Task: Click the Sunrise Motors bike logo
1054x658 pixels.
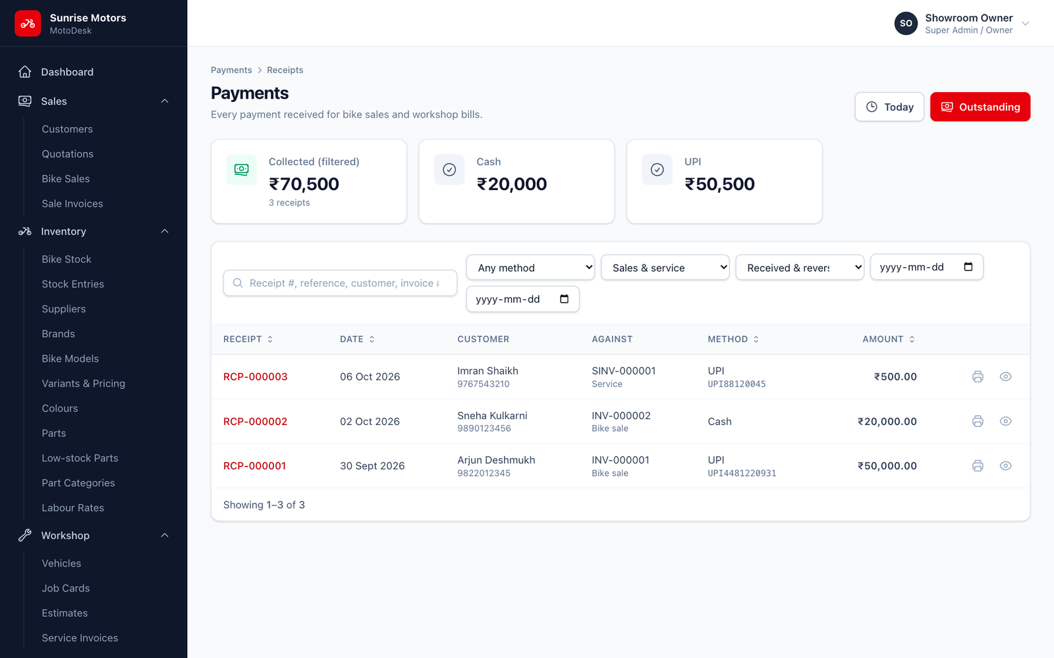Action: pos(28,24)
